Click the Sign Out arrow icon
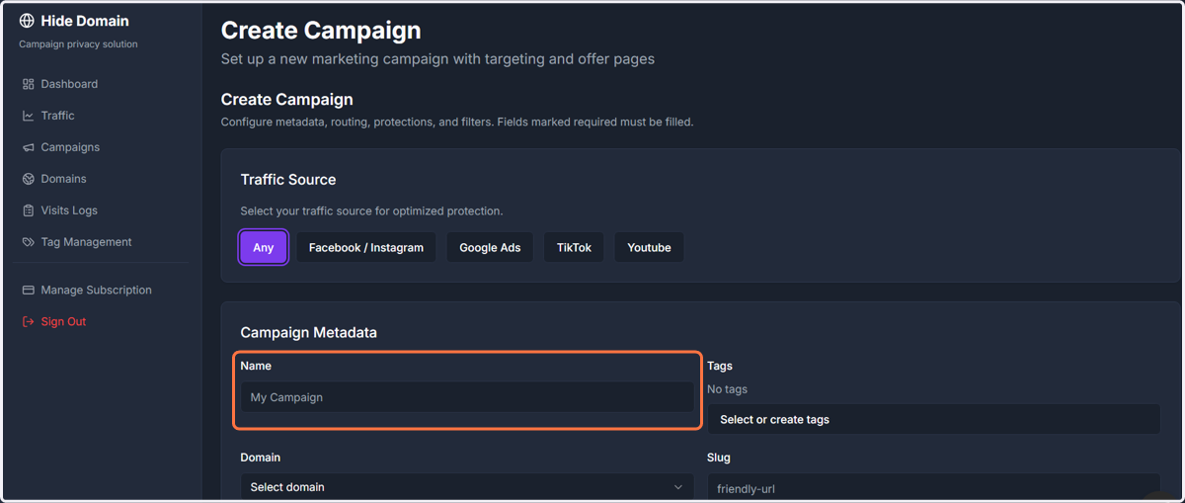 [x=28, y=322]
